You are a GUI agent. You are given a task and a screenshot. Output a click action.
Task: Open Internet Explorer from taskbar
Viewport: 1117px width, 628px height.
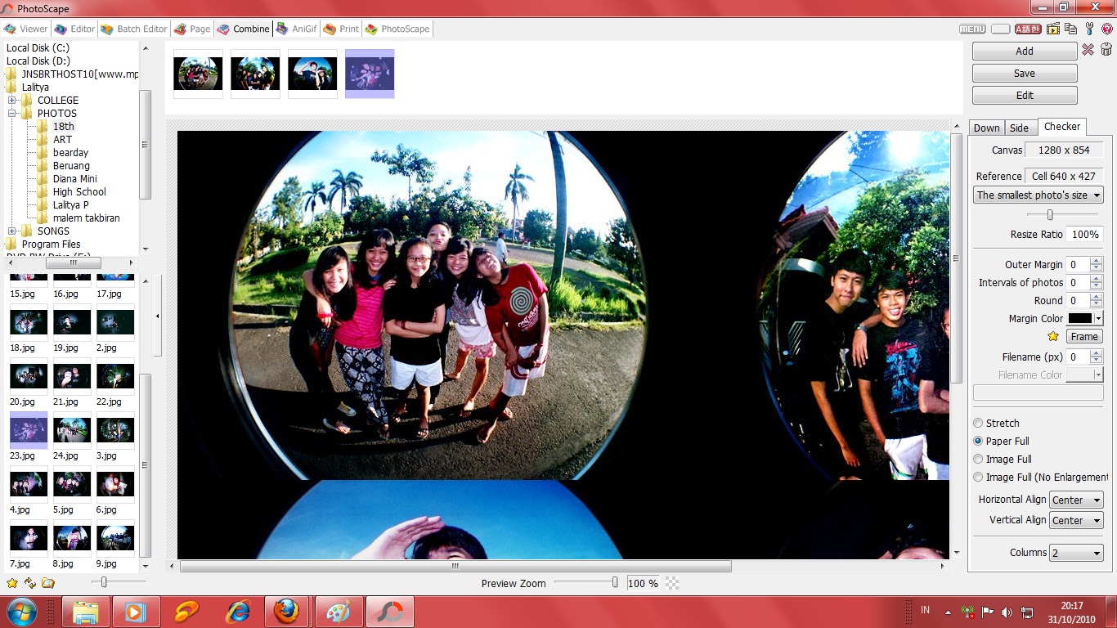click(238, 612)
